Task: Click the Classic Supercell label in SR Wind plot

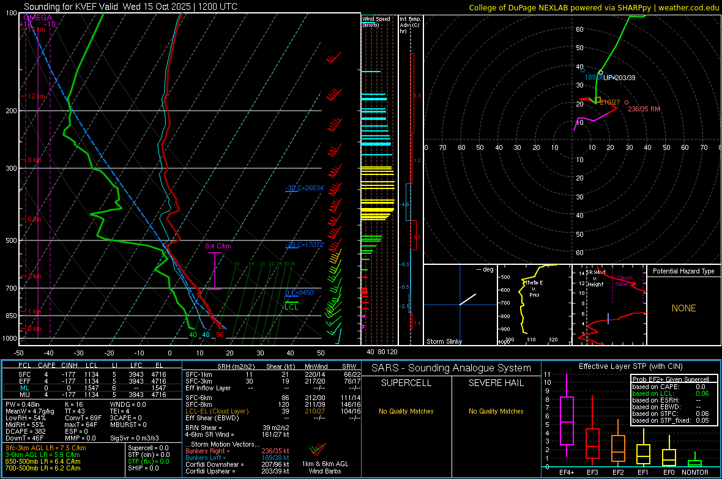Action: tap(625, 281)
